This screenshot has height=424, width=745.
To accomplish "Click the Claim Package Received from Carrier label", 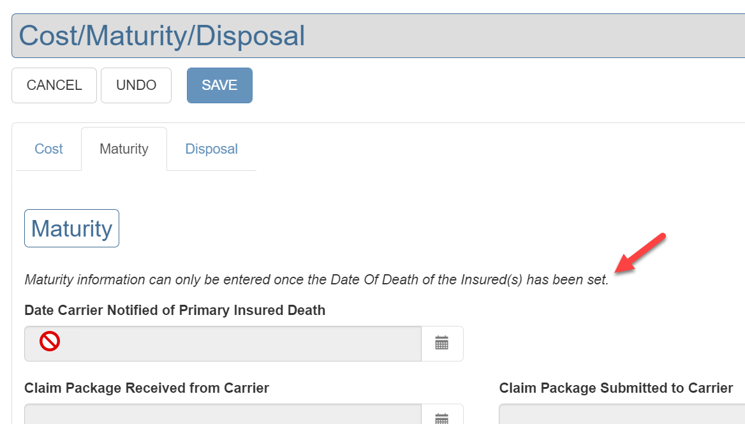I will click(x=147, y=388).
